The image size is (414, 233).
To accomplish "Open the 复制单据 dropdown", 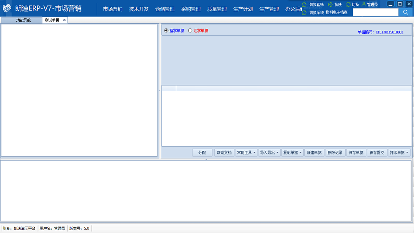I will click(x=292, y=152).
